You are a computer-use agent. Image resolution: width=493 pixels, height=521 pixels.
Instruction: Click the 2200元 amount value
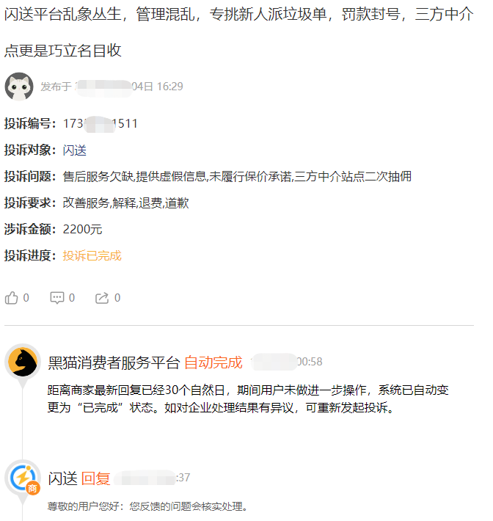[x=82, y=229]
